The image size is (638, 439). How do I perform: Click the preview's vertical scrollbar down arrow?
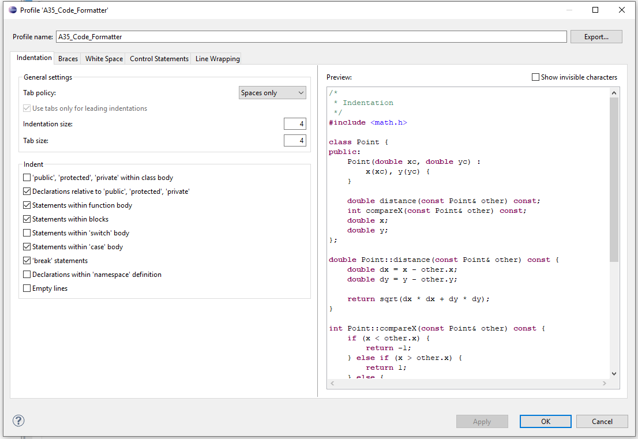click(x=613, y=373)
